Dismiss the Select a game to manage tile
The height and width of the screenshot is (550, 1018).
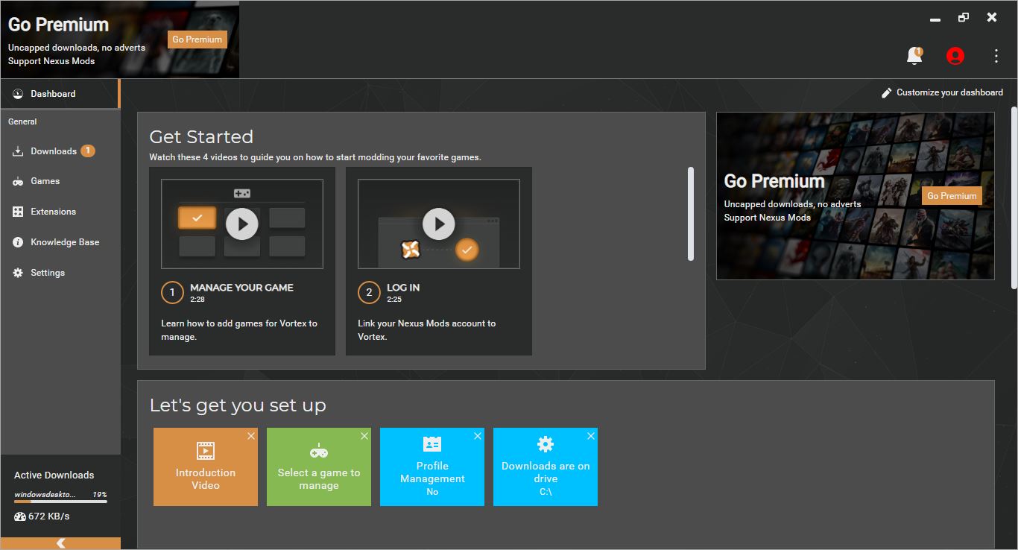[364, 436]
